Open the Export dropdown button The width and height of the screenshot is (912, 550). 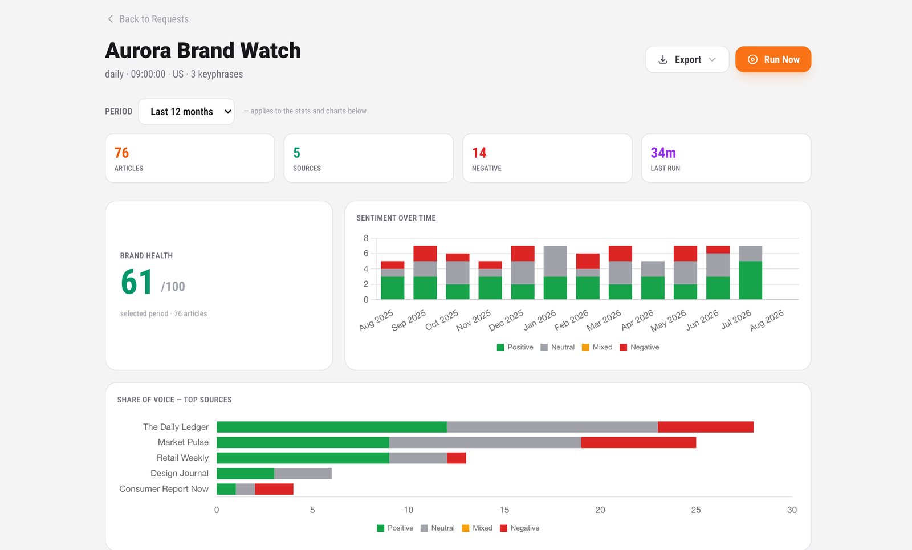tap(687, 59)
